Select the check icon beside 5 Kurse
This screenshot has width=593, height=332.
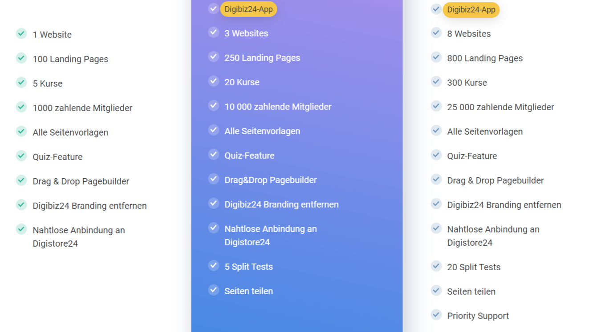click(21, 82)
